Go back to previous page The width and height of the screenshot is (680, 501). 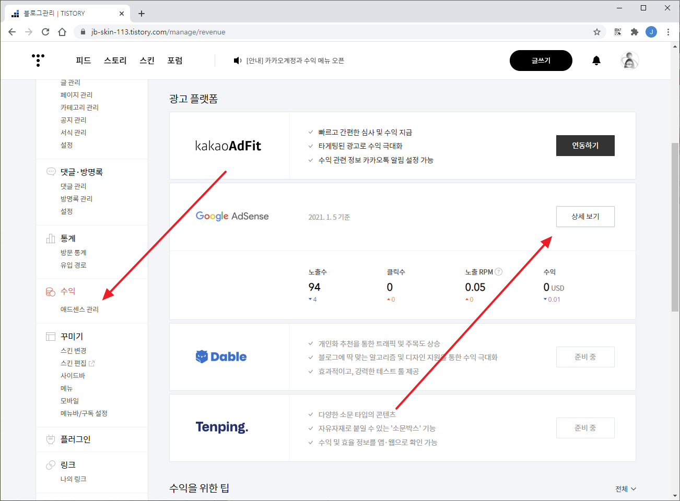coord(12,32)
